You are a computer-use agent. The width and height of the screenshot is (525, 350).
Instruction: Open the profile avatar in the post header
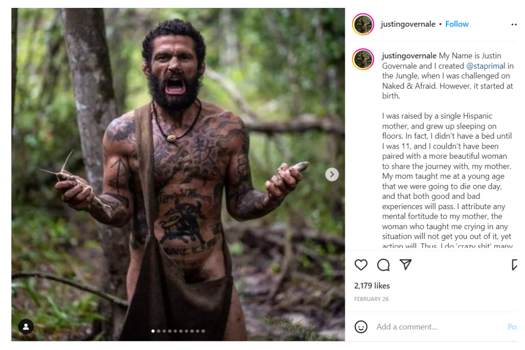[363, 24]
